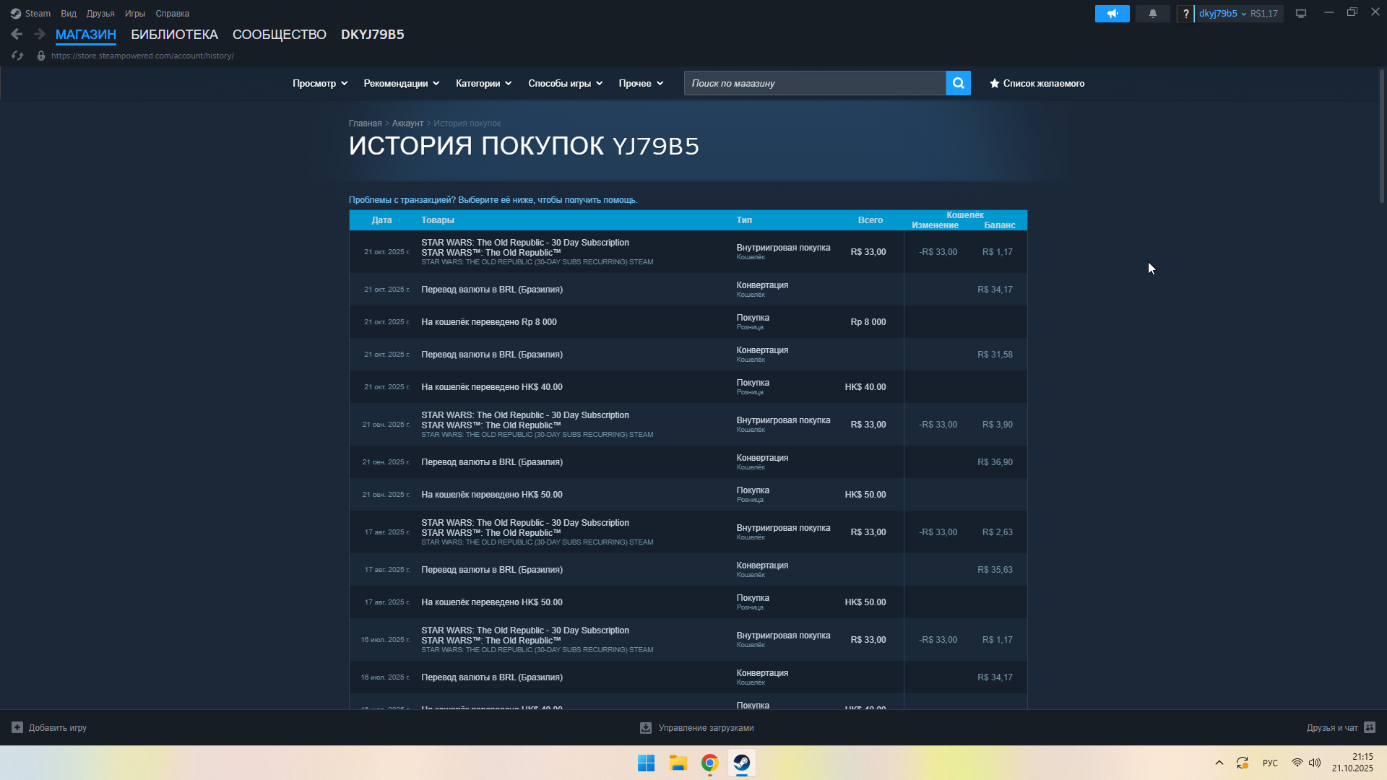Expand the Категории dropdown menu
Screen dimensions: 1387x780
(x=483, y=83)
